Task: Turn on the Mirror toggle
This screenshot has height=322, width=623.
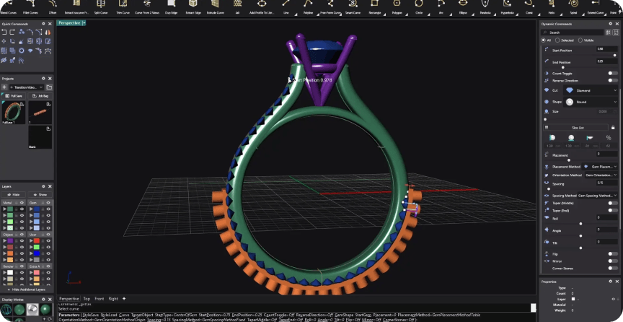Action: (612, 261)
